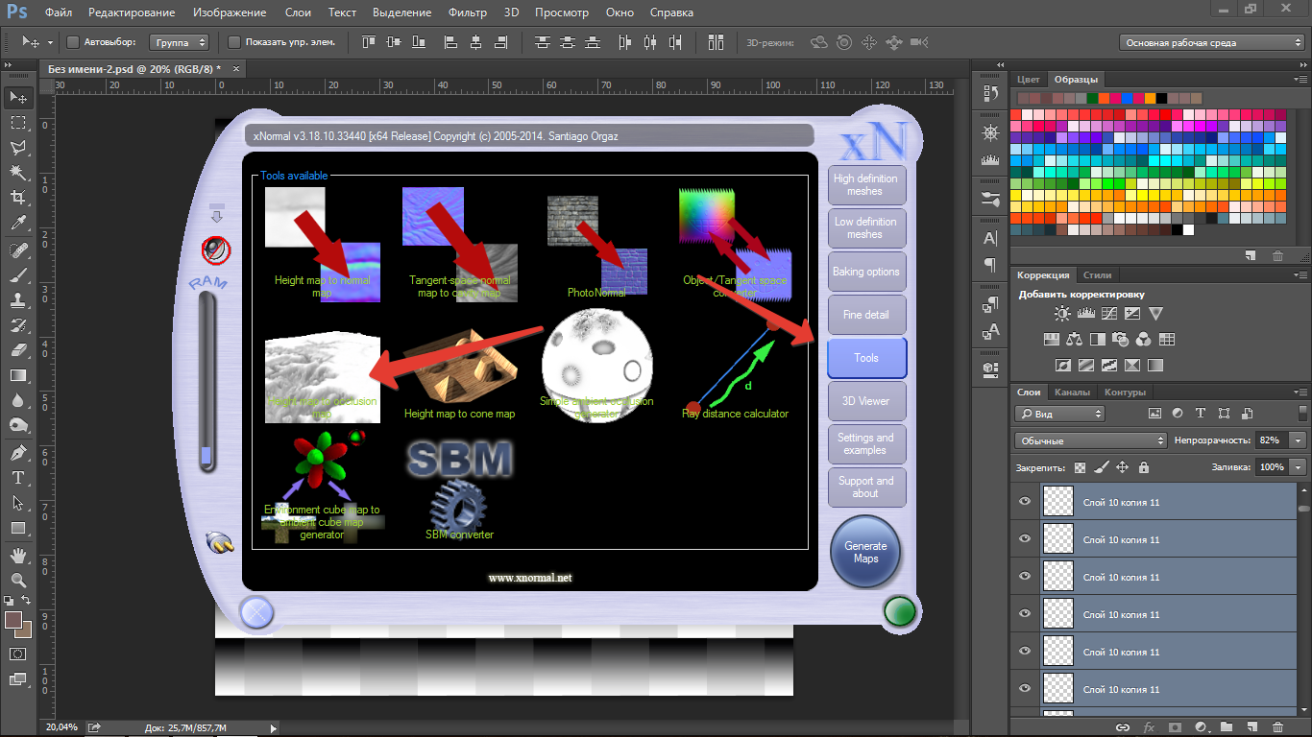This screenshot has height=737, width=1312.
Task: Expand the status bar info arrow
Action: (x=274, y=728)
